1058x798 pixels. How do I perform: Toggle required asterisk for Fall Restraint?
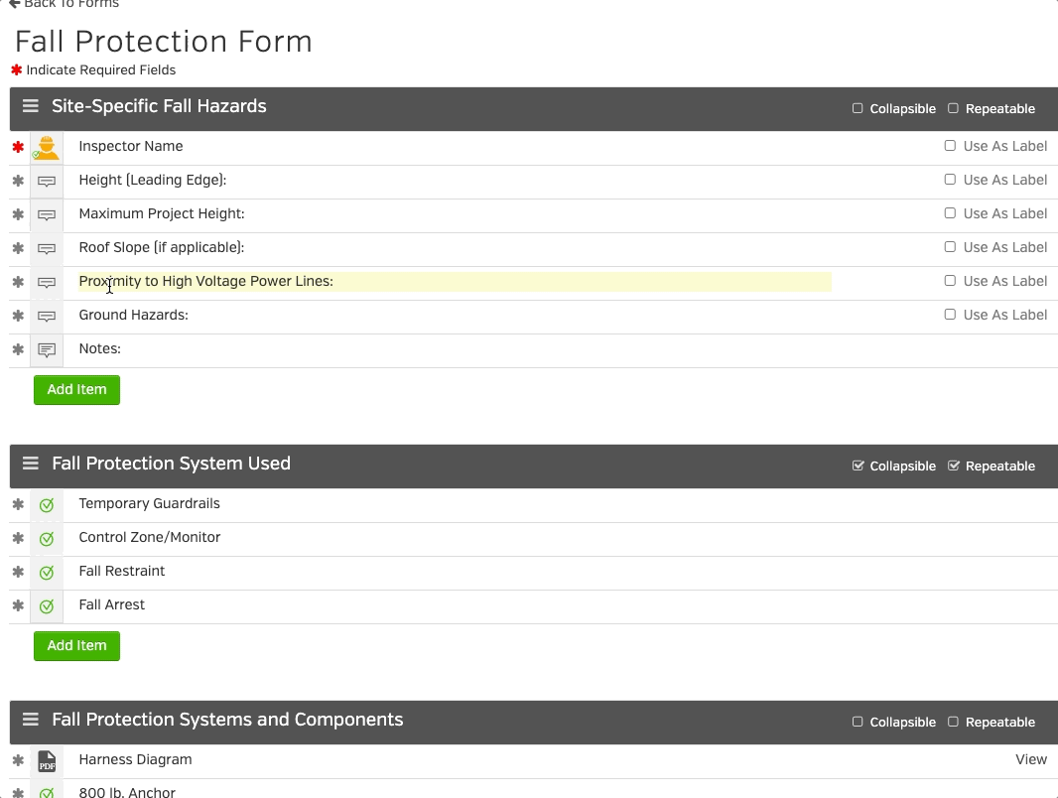18,573
